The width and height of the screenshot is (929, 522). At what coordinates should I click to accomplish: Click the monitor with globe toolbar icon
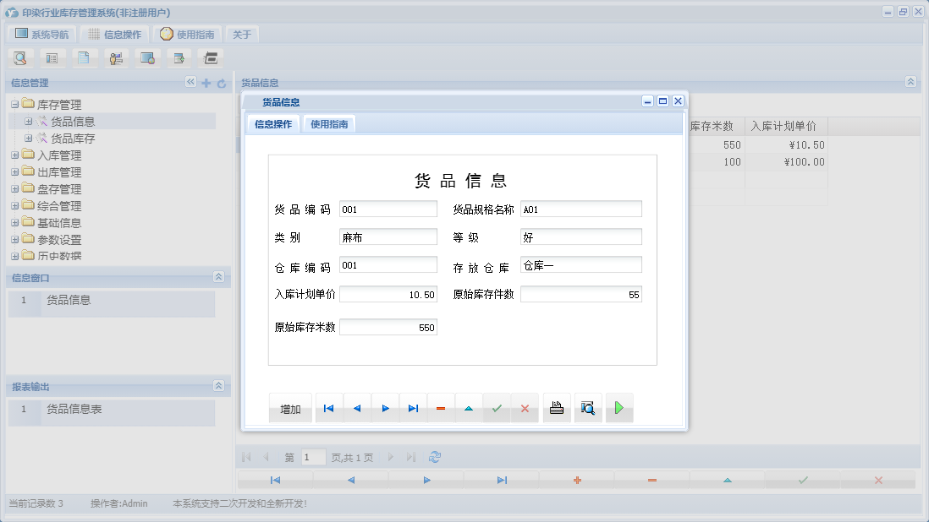148,57
